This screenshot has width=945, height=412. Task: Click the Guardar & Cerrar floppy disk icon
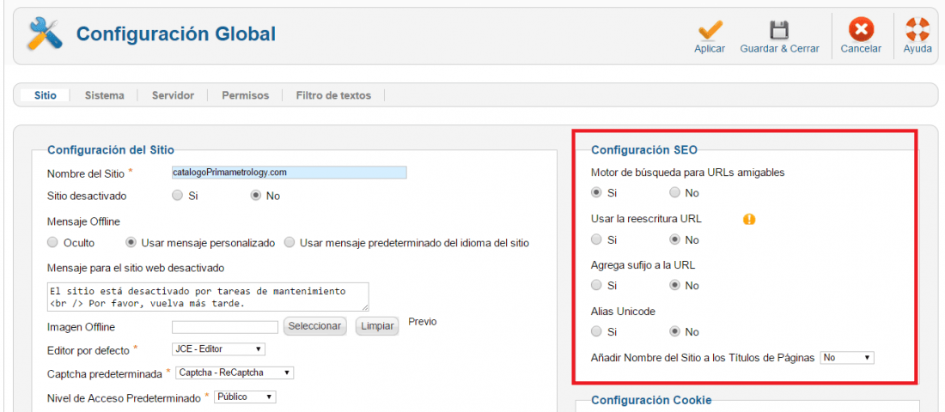779,29
